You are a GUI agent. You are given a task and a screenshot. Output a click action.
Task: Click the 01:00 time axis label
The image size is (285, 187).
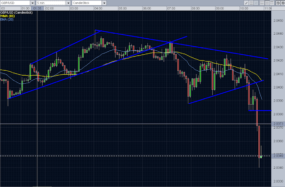(25, 8)
